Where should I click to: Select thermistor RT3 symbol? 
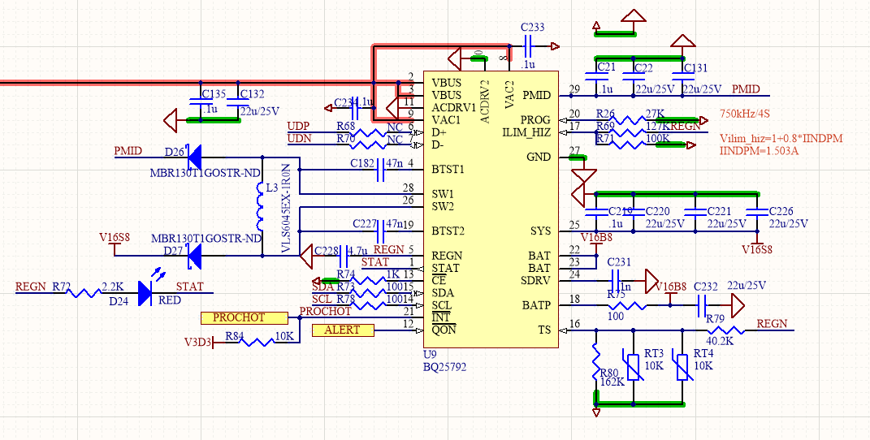(634, 366)
